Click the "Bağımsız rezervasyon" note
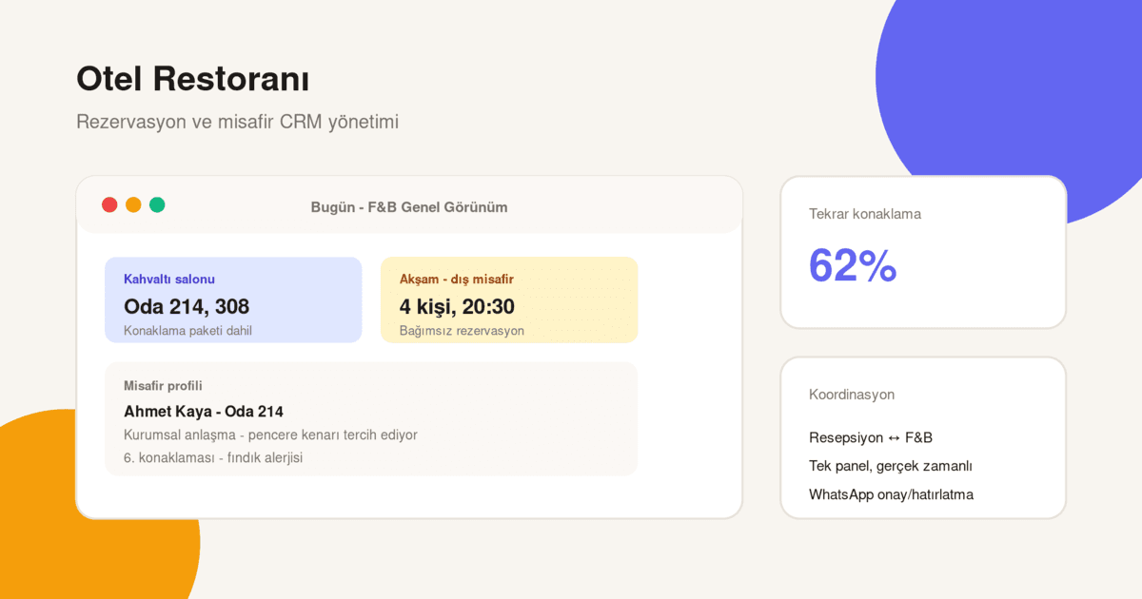The width and height of the screenshot is (1142, 599). [x=462, y=331]
